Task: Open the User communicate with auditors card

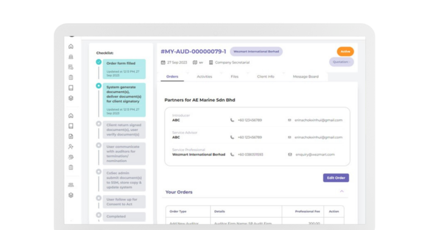Action: (124, 154)
